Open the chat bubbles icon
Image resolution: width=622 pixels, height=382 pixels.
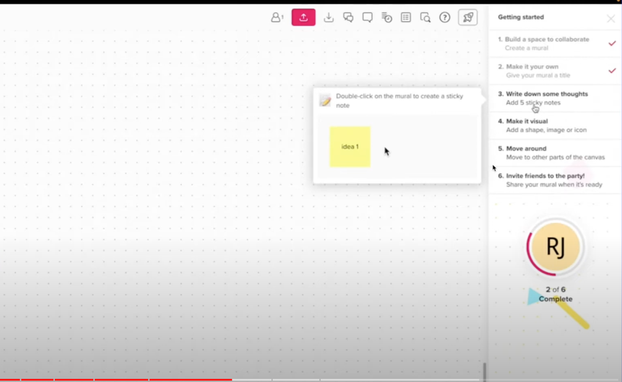348,17
